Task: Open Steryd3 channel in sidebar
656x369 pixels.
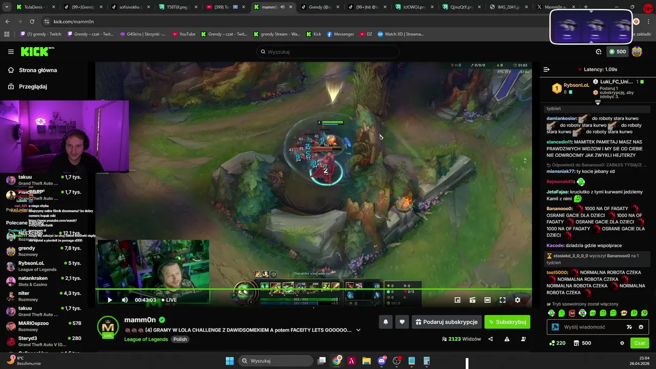Action: pos(44,341)
